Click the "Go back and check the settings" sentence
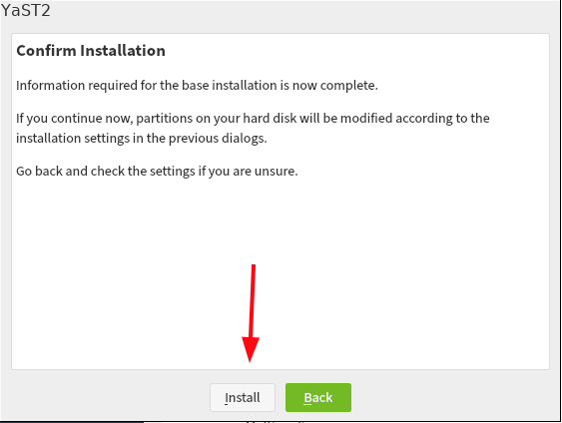Viewport: 562px width, 423px height. tap(157, 172)
